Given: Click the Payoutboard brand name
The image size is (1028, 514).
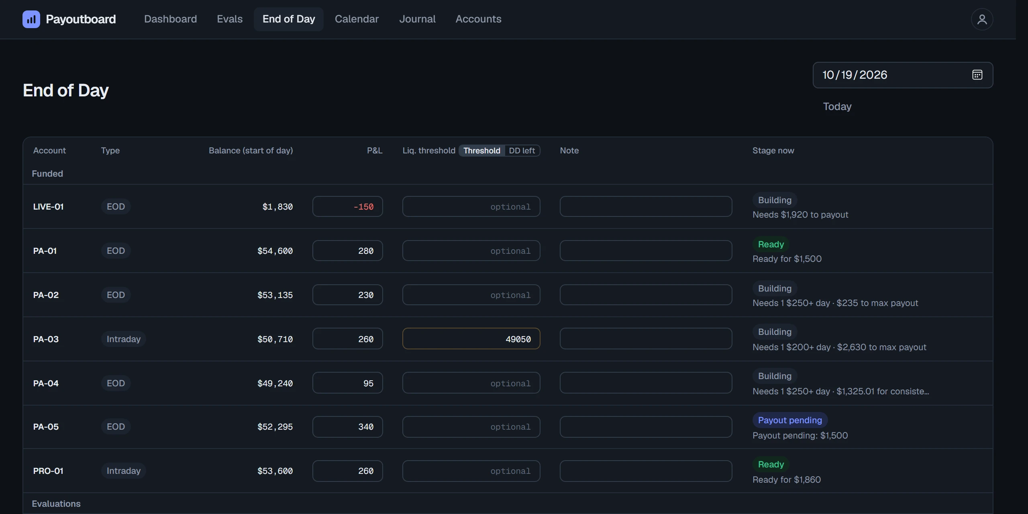Looking at the screenshot, I should [x=81, y=19].
